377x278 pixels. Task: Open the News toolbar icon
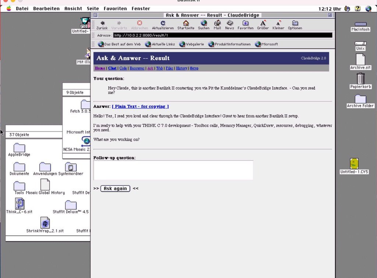coord(230,23)
